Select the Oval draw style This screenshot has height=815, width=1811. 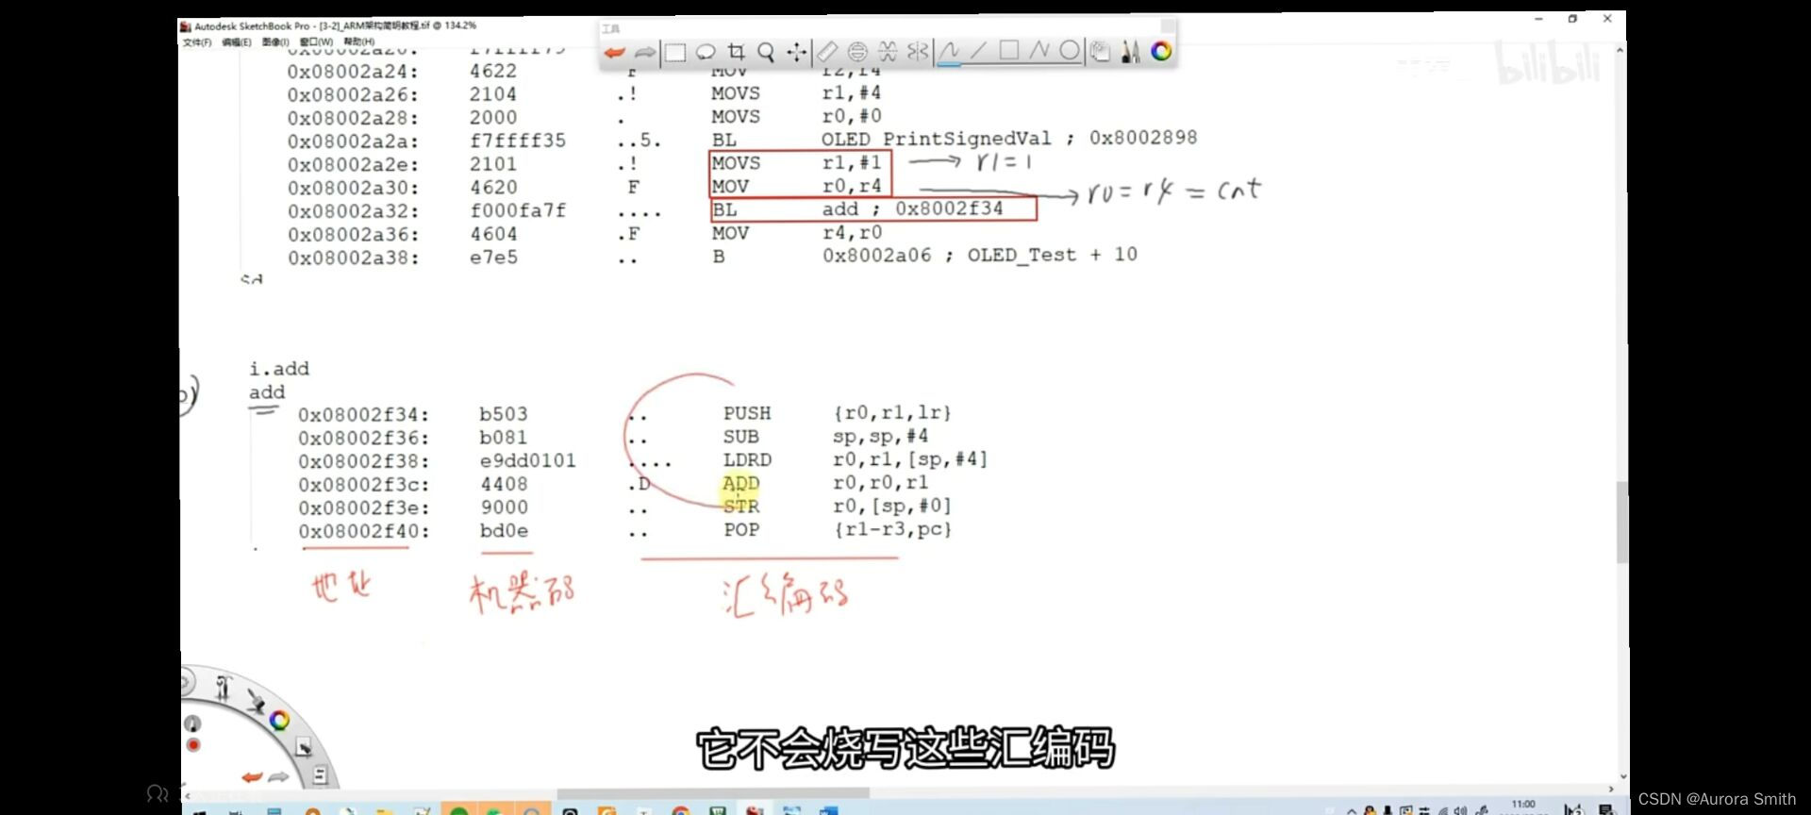1070,51
